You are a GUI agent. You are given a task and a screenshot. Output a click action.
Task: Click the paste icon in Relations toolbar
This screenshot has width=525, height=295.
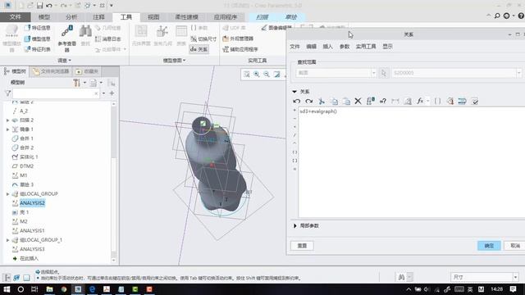tap(346, 101)
